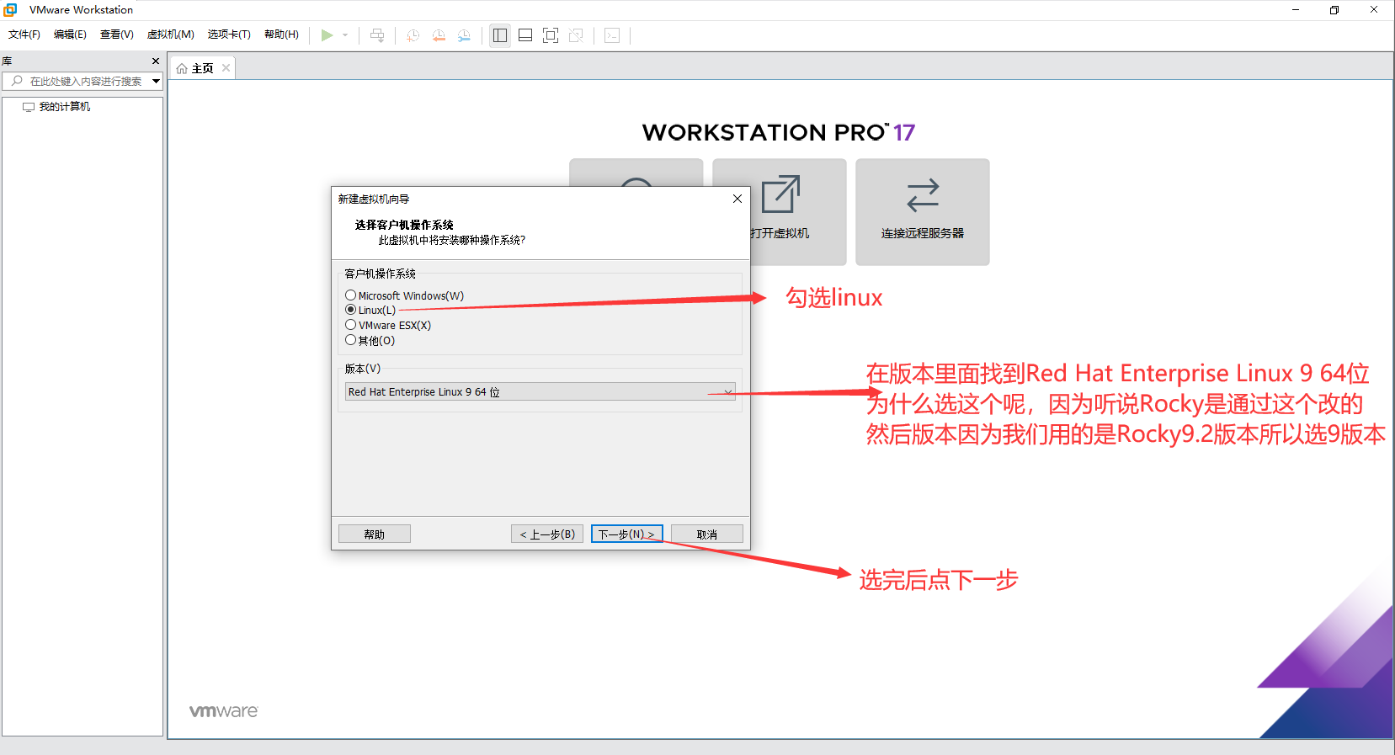Click the 打开虚拟机 tile
This screenshot has height=755, width=1395.
click(x=780, y=212)
